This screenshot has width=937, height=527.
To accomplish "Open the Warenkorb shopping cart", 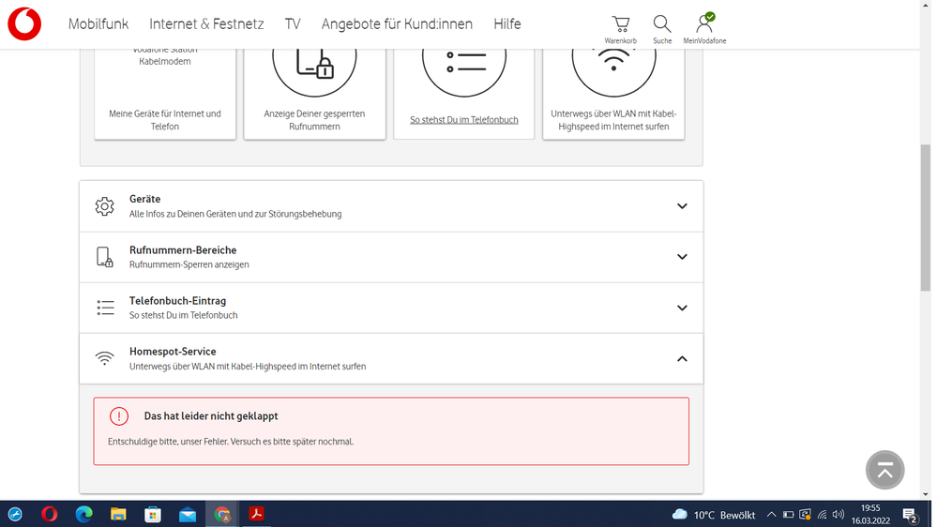I will tap(620, 29).
